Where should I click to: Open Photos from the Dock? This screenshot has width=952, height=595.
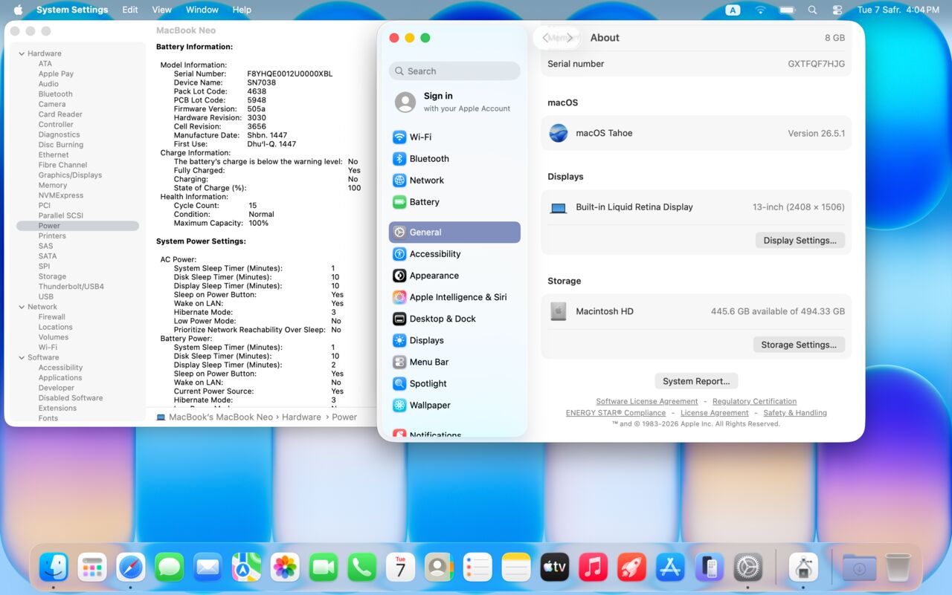coord(285,568)
